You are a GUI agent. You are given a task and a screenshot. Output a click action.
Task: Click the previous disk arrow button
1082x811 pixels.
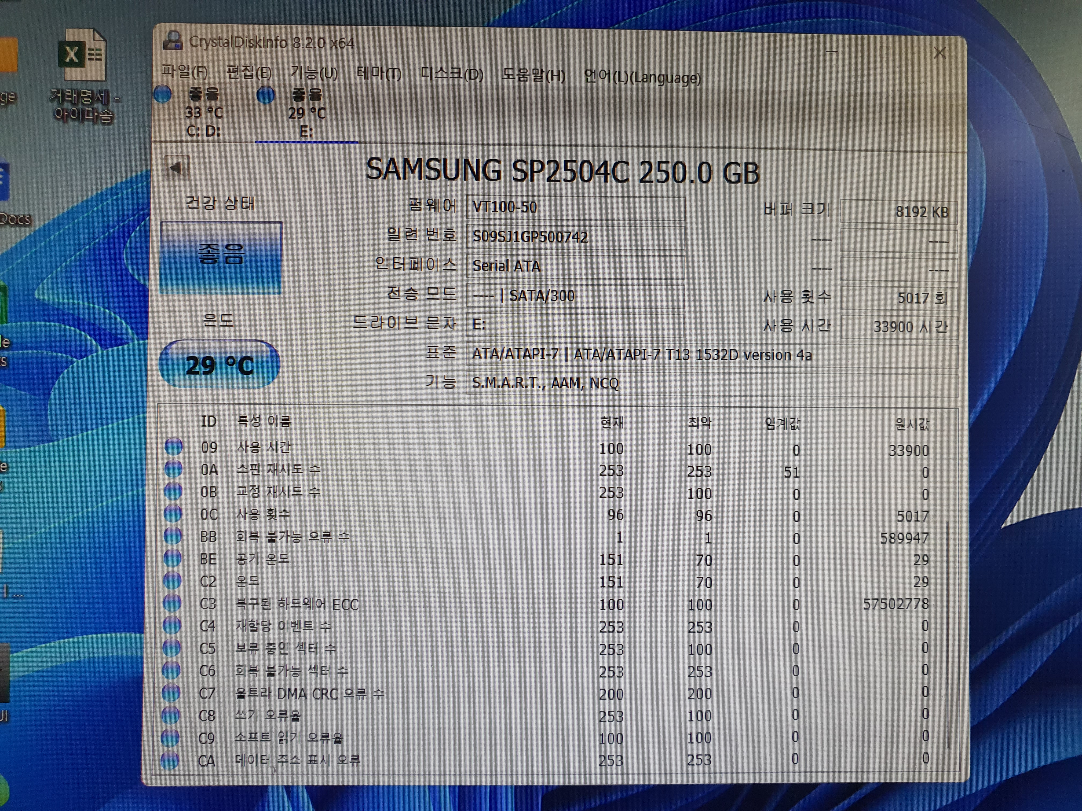(176, 168)
